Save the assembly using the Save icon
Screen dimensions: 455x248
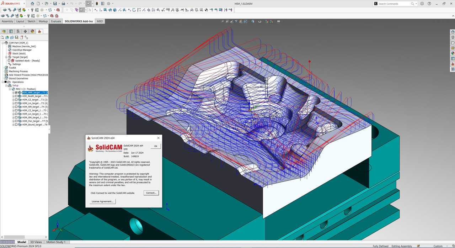tap(55, 4)
